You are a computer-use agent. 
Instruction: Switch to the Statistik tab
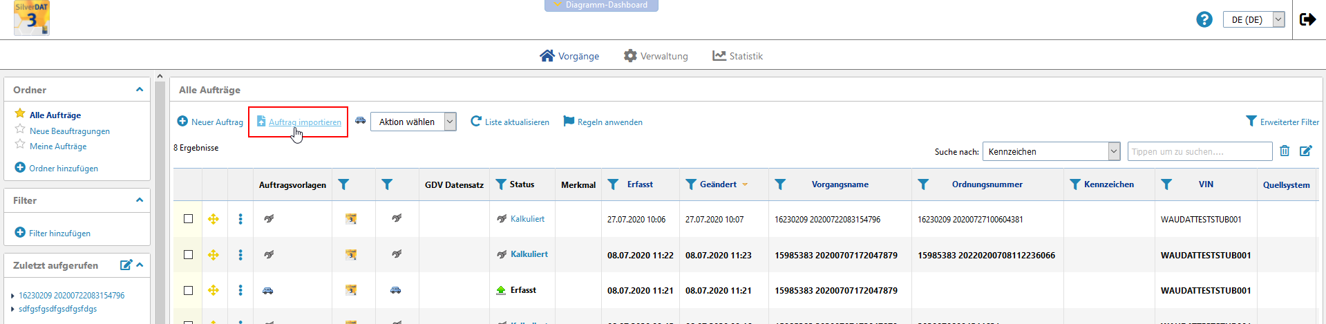pyautogui.click(x=738, y=56)
